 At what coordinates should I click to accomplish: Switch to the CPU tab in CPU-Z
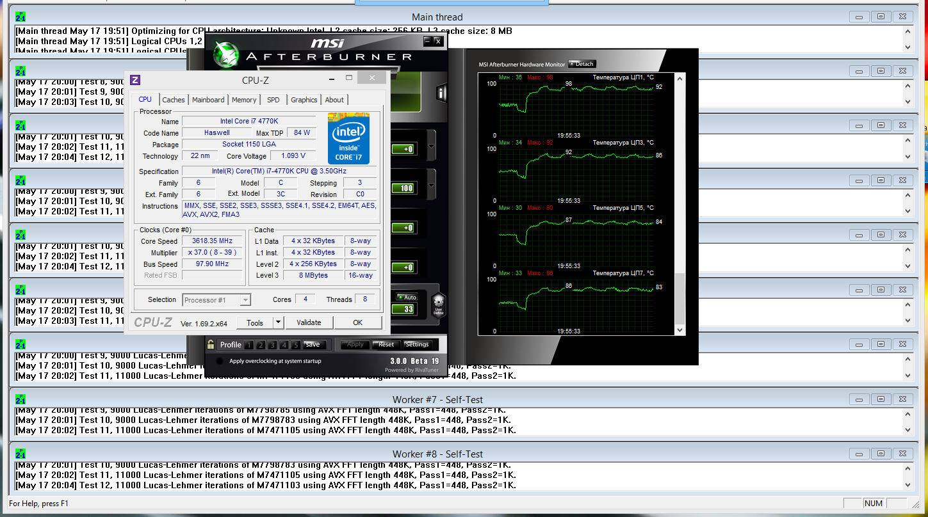pos(145,99)
